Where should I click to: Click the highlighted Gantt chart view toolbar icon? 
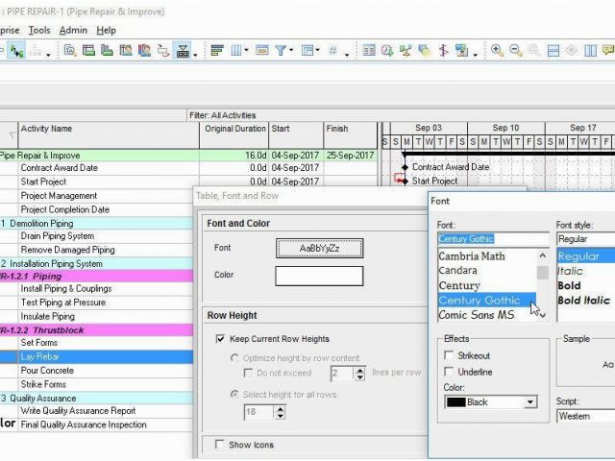click(16, 51)
